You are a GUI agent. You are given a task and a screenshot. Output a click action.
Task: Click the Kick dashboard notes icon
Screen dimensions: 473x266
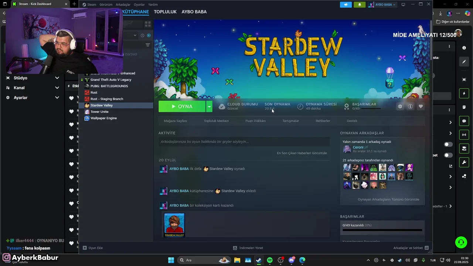464,107
